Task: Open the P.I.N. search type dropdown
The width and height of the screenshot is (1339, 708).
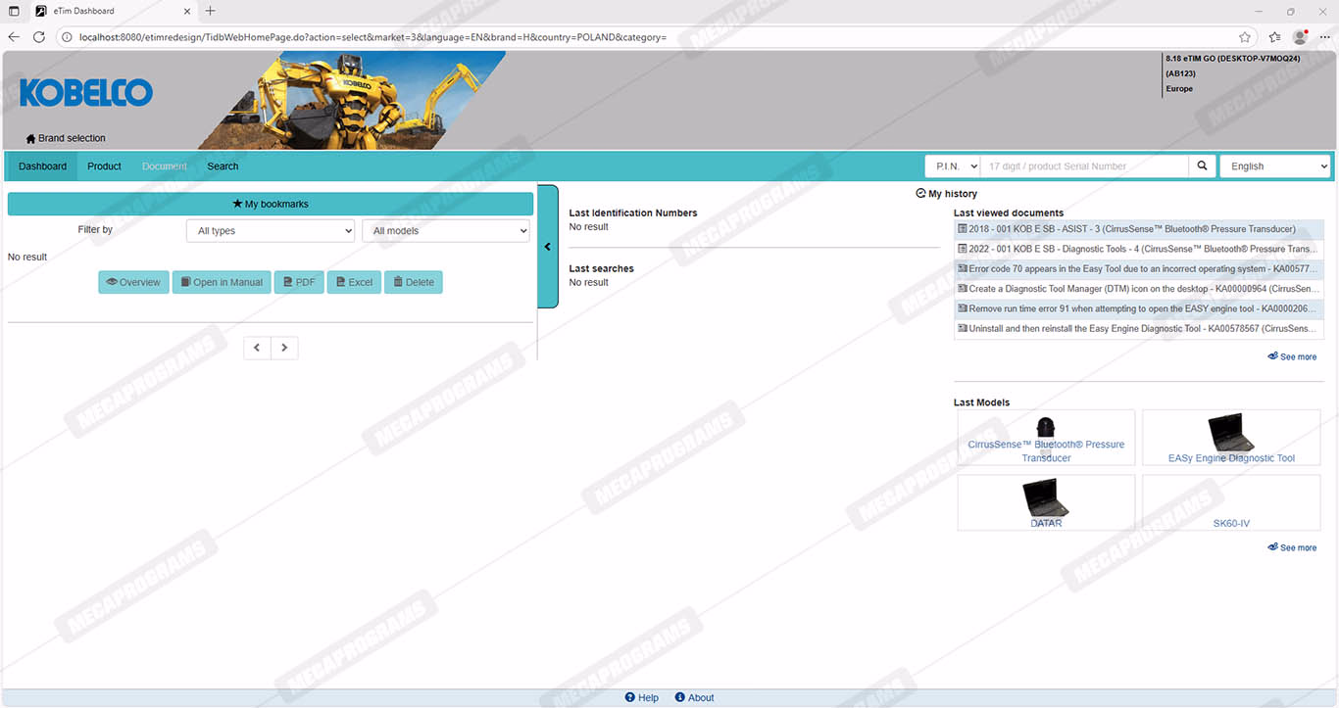Action: (x=952, y=166)
